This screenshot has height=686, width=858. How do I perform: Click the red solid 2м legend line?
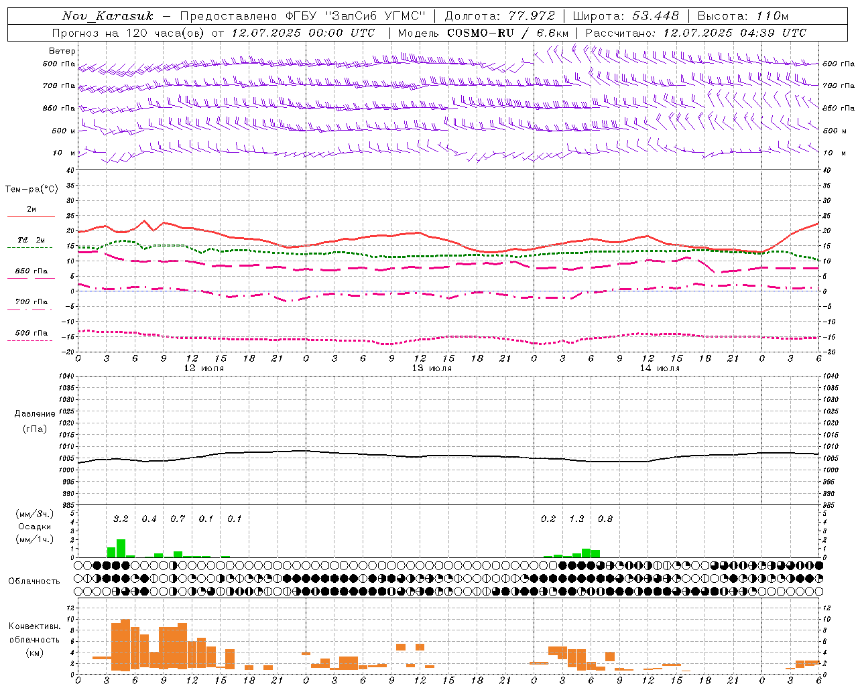(x=31, y=216)
